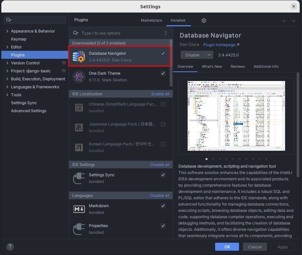Image resolution: width=302 pixels, height=255 pixels.
Task: Switch to the Installed tab
Action: [x=178, y=20]
